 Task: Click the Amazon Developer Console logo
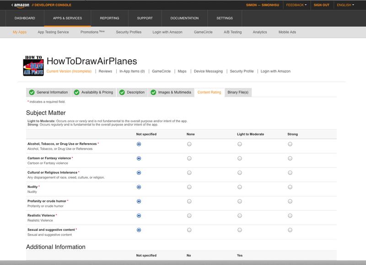point(42,5)
